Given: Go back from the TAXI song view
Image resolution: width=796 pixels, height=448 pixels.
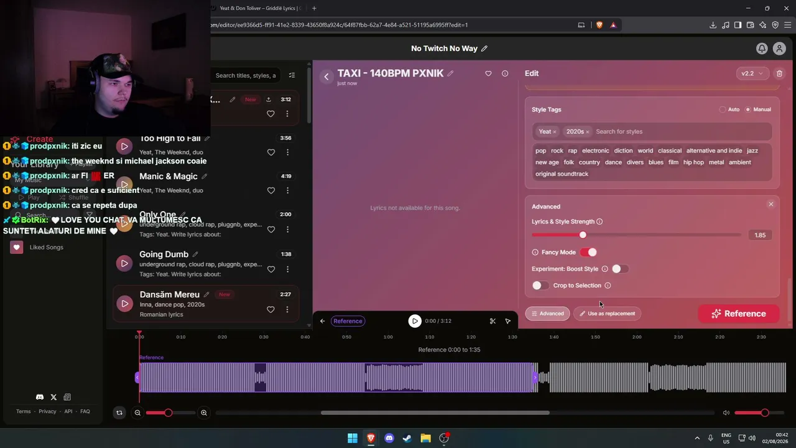Looking at the screenshot, I should coord(326,77).
